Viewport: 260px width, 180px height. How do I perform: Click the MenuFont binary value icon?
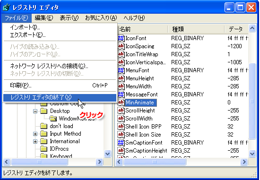pyautogui.click(x=121, y=70)
